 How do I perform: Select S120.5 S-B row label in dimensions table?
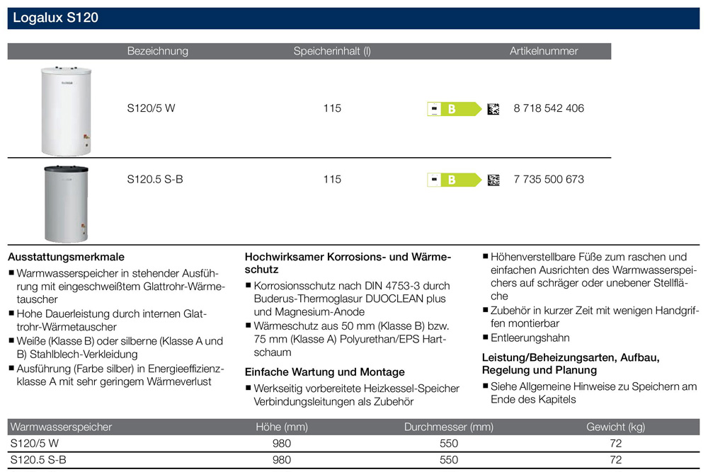coord(38,460)
